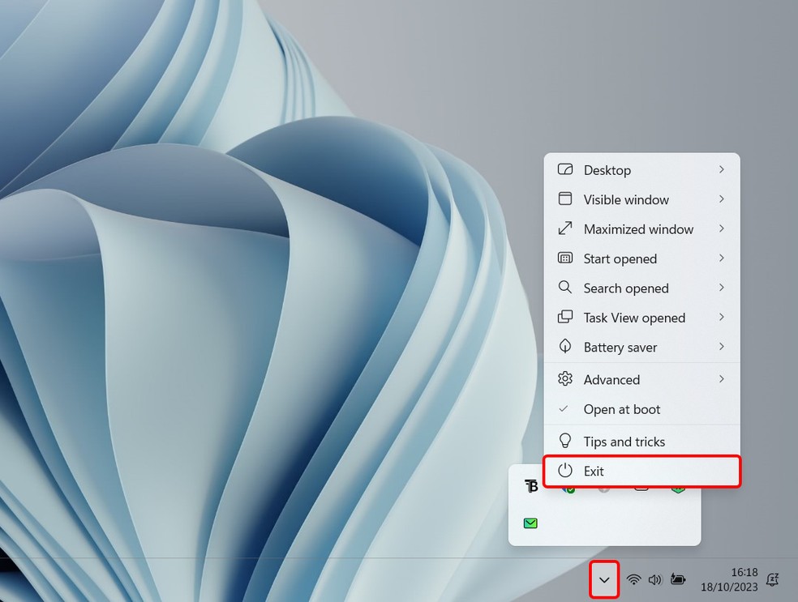Open notifications via the do-not-disturb bell icon

click(772, 579)
